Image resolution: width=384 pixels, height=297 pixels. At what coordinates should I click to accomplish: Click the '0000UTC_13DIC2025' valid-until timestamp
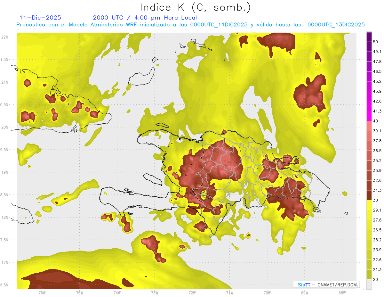(336, 25)
